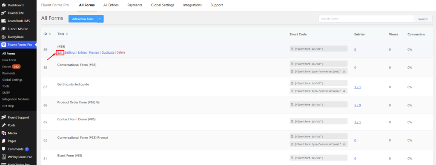Open Global Settings top tab
The width and height of the screenshot is (436, 165).
point(163,5)
